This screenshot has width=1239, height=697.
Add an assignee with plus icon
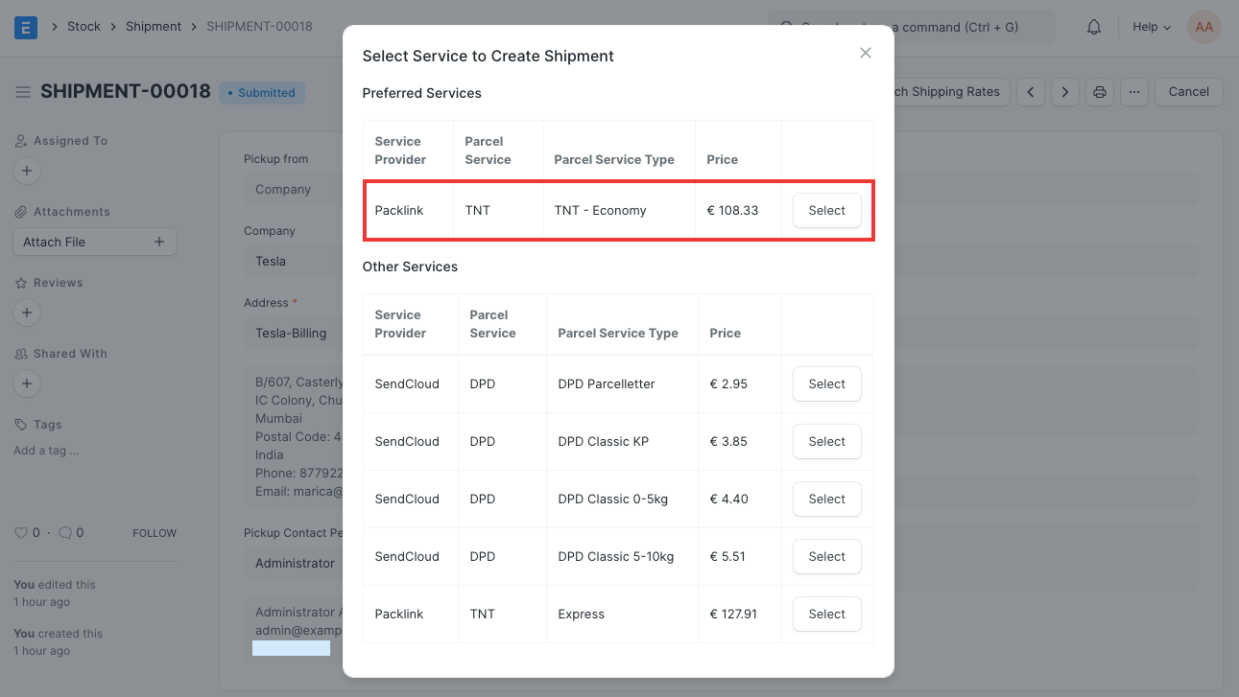click(27, 172)
